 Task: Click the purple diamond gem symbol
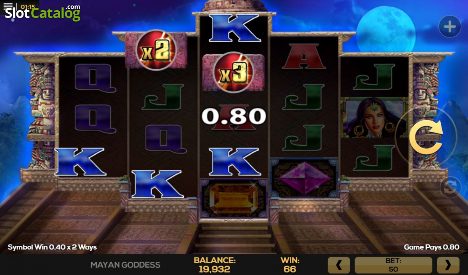click(304, 178)
